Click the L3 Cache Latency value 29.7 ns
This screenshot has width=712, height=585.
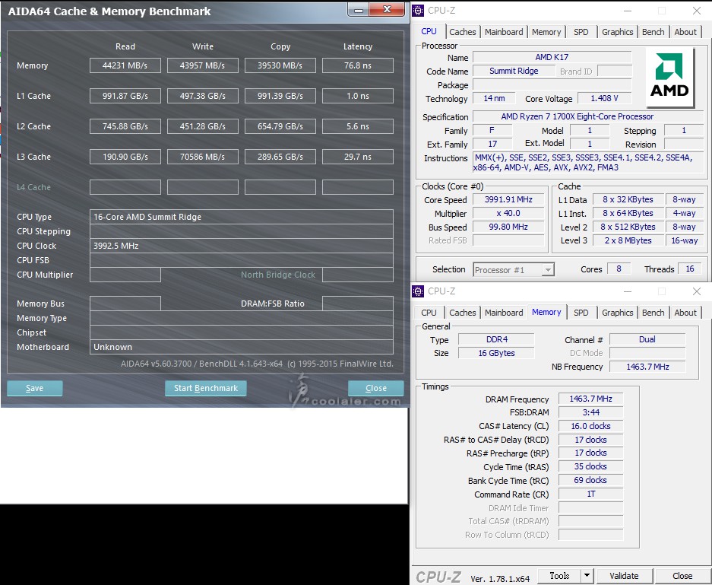pos(358,157)
